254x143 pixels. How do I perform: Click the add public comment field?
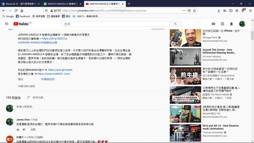[x=90, y=107]
